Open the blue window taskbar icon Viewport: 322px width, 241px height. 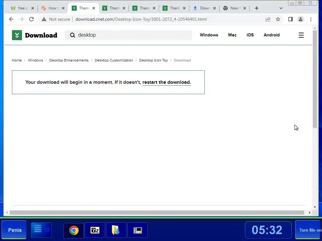(x=41, y=230)
